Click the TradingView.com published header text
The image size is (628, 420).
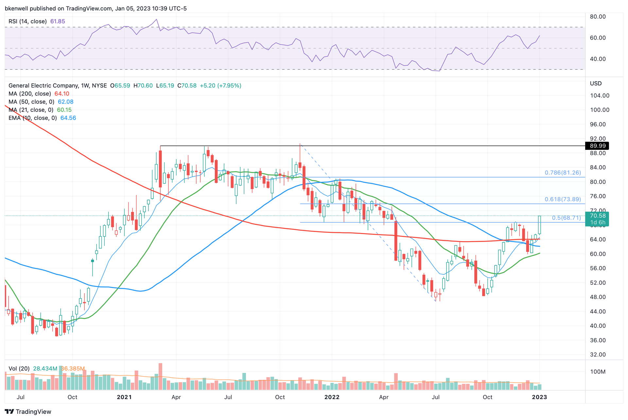[x=96, y=9]
